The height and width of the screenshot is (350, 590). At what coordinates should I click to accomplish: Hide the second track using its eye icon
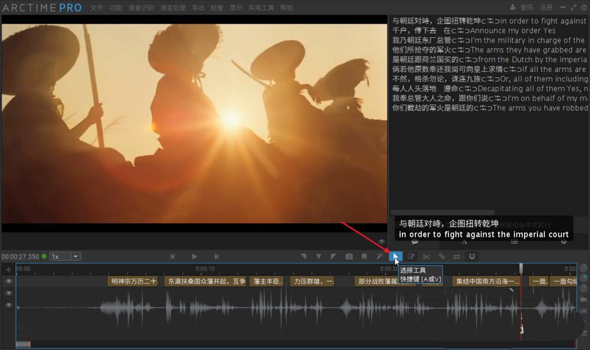click(x=8, y=292)
